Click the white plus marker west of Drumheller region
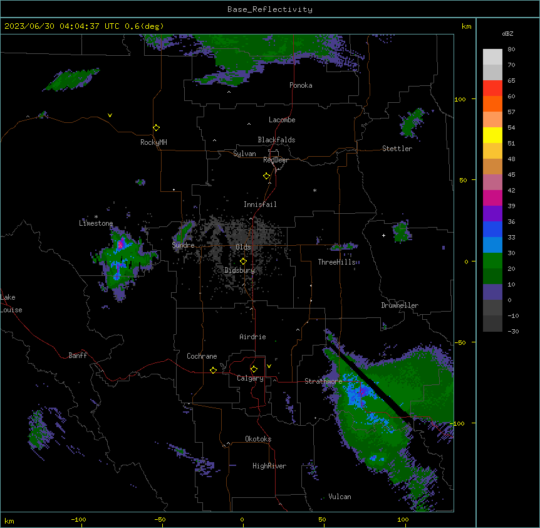This screenshot has width=540, height=528. pyautogui.click(x=383, y=235)
